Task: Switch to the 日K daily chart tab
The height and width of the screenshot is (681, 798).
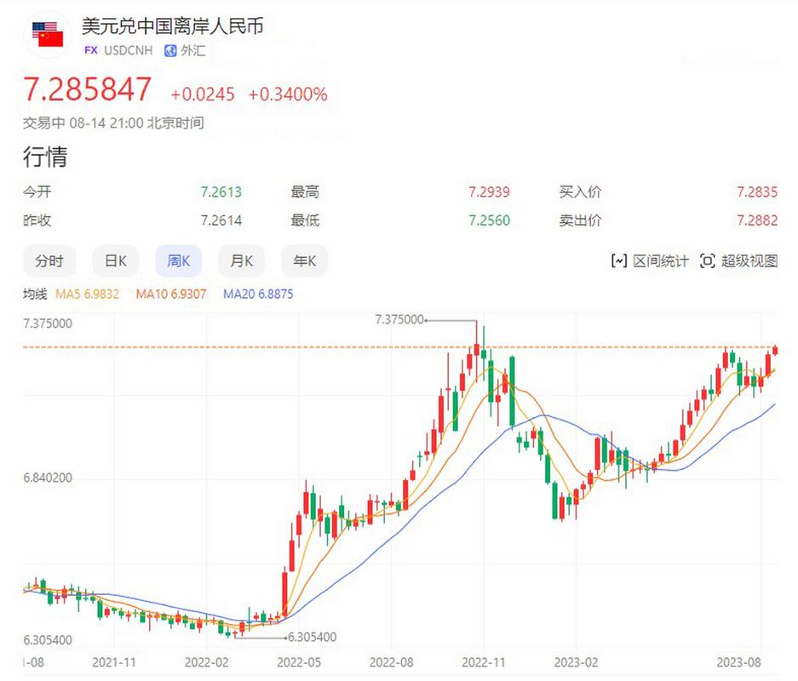Action: 116,260
